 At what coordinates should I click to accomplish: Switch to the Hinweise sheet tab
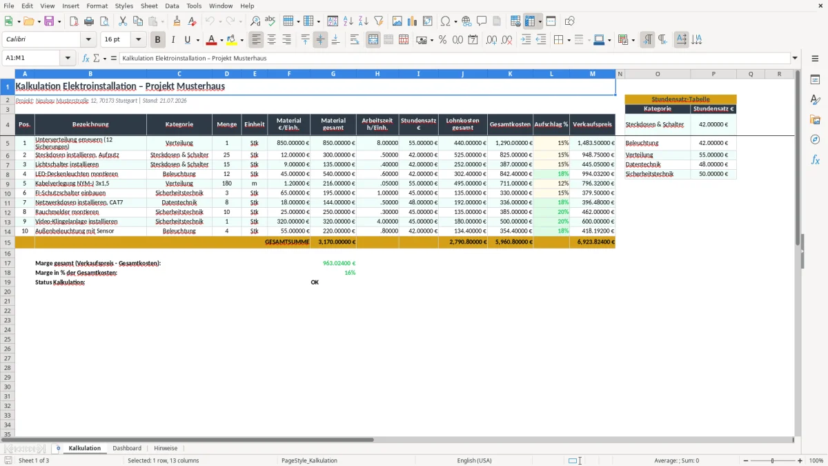pos(166,448)
